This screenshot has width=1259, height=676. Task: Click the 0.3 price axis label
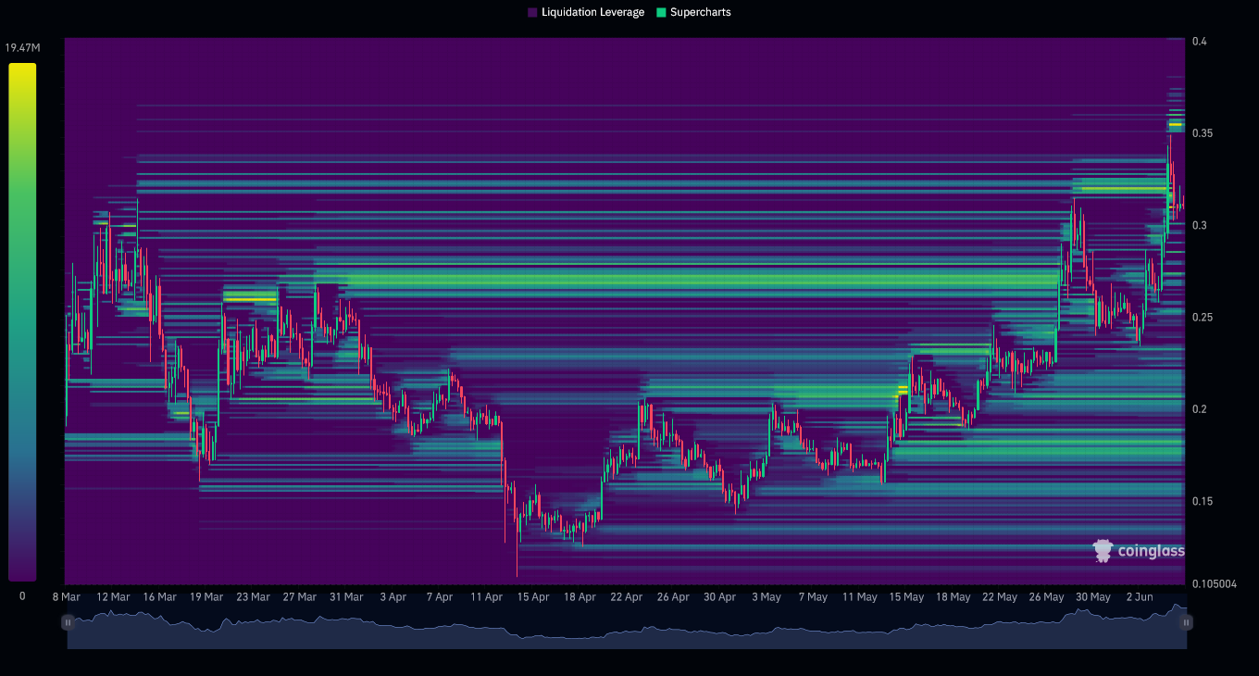pyautogui.click(x=1199, y=225)
